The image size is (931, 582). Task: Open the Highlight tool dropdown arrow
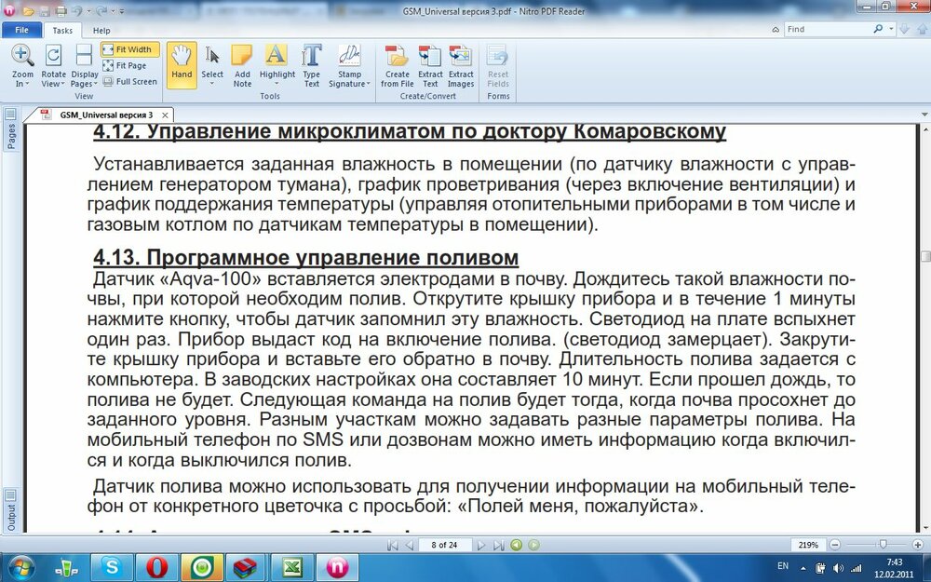point(277,84)
